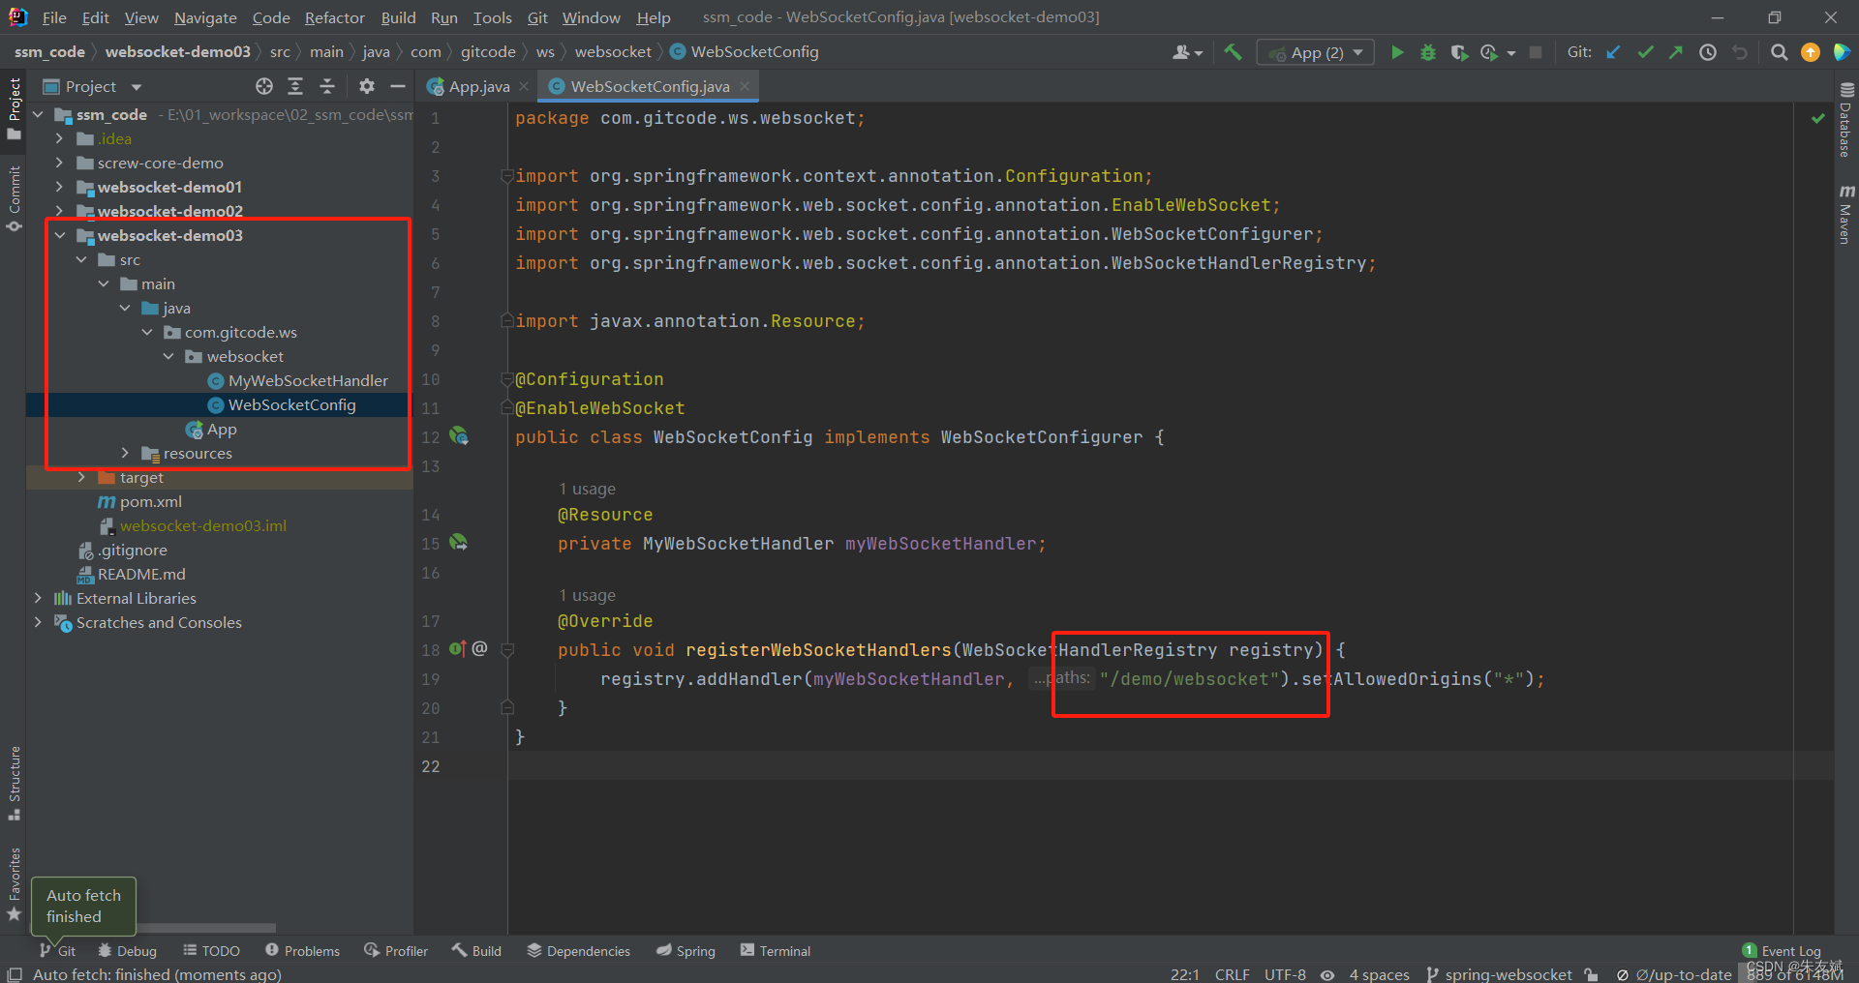Select pom.xml in project tree
1859x983 pixels.
[150, 501]
